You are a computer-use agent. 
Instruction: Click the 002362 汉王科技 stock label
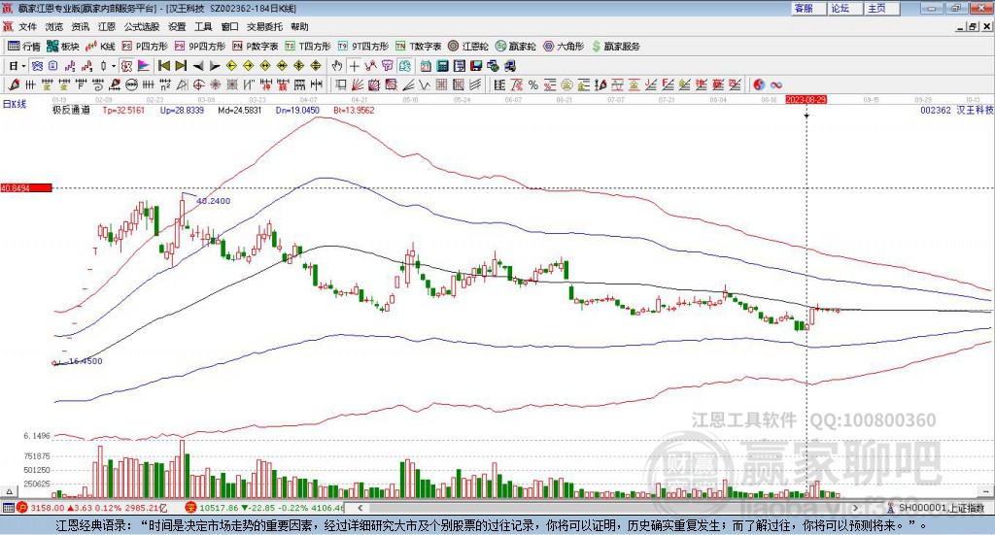click(957, 110)
